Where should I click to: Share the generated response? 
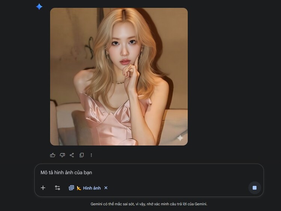72,155
